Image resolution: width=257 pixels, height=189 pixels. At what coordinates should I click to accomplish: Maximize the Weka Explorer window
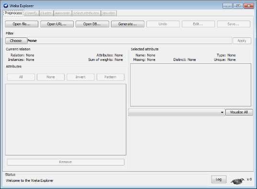tap(238, 6)
